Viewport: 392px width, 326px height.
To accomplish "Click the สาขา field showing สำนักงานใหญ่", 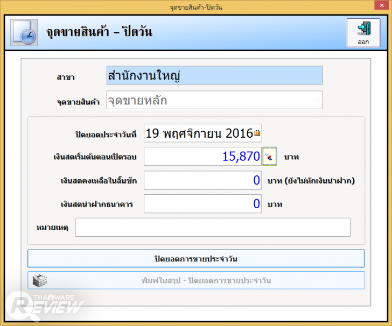I will point(214,75).
